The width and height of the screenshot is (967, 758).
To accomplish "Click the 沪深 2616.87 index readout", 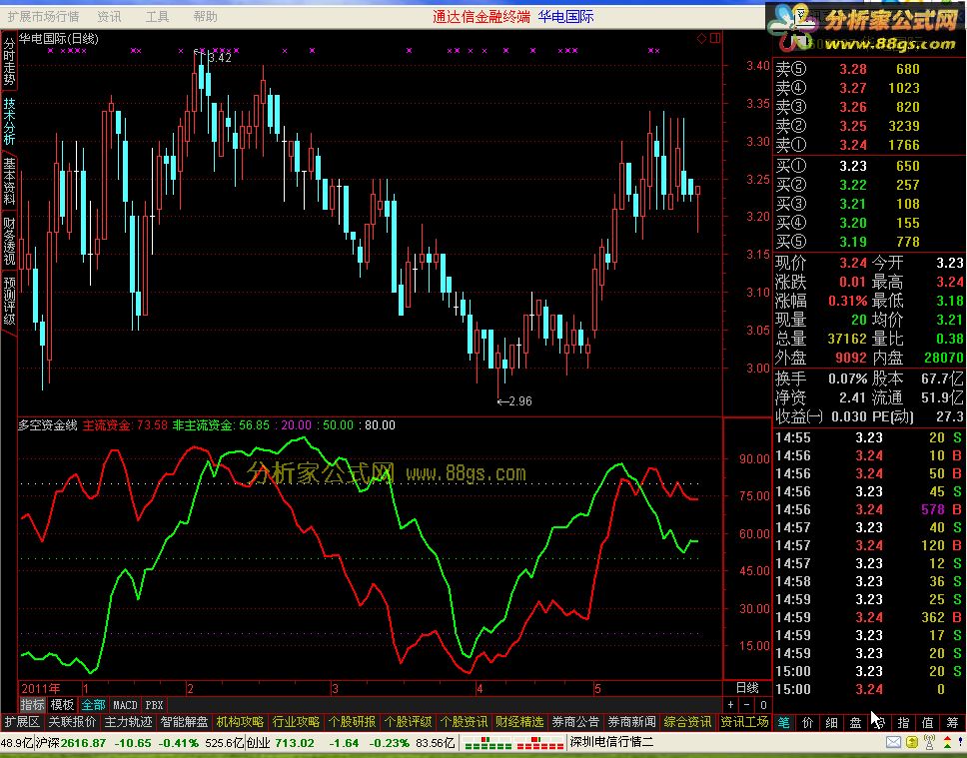I will (71, 743).
